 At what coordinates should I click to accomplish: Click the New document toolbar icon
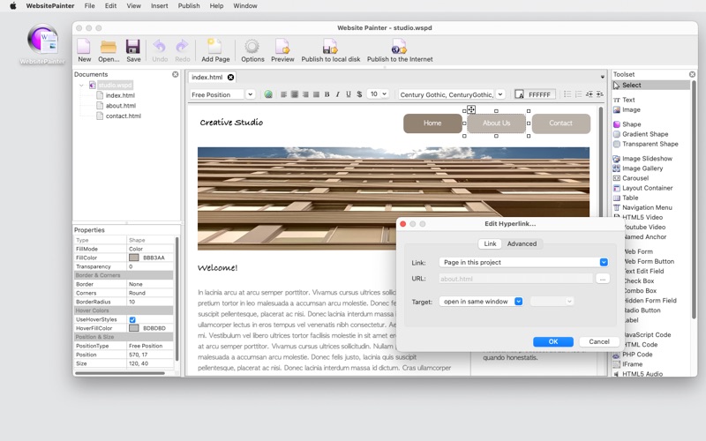point(84,47)
